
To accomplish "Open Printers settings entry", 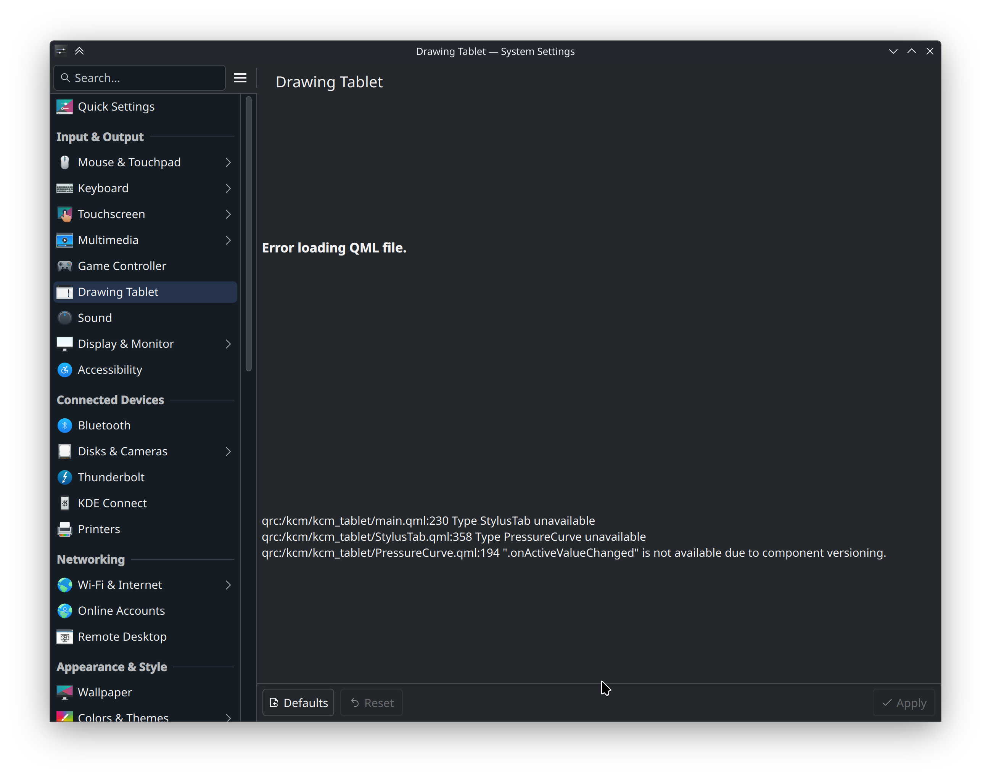I will tap(145, 529).
